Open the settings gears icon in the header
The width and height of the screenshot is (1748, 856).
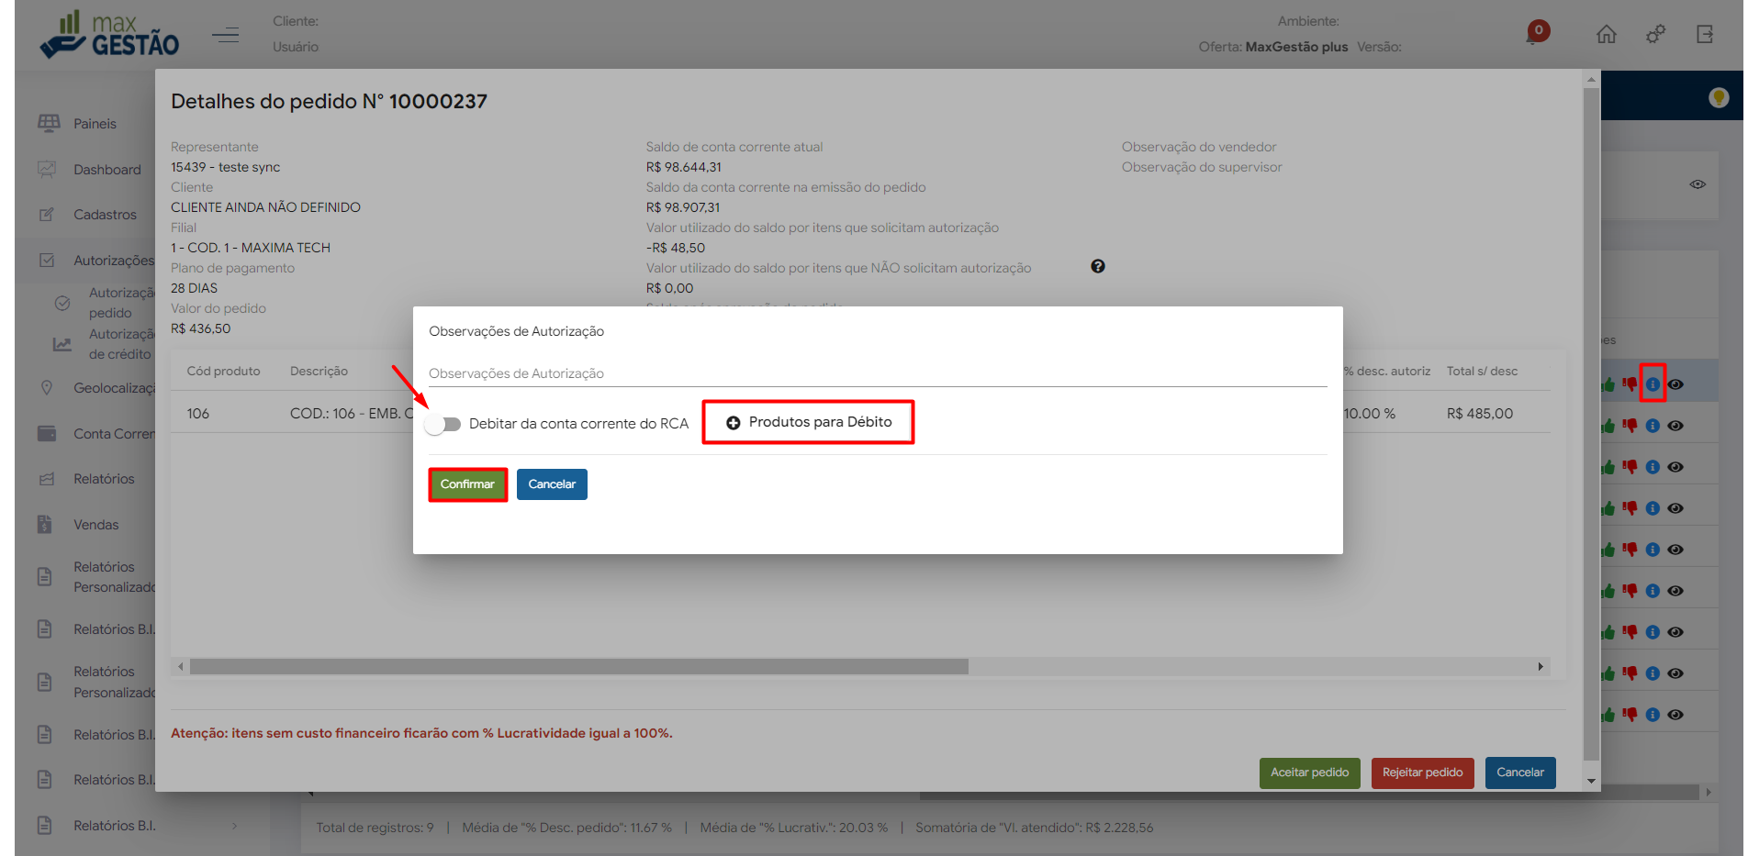[1655, 34]
